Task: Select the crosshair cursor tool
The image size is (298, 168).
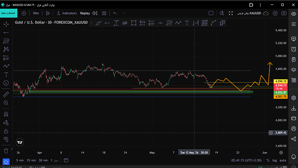Action: pyautogui.click(x=6, y=24)
